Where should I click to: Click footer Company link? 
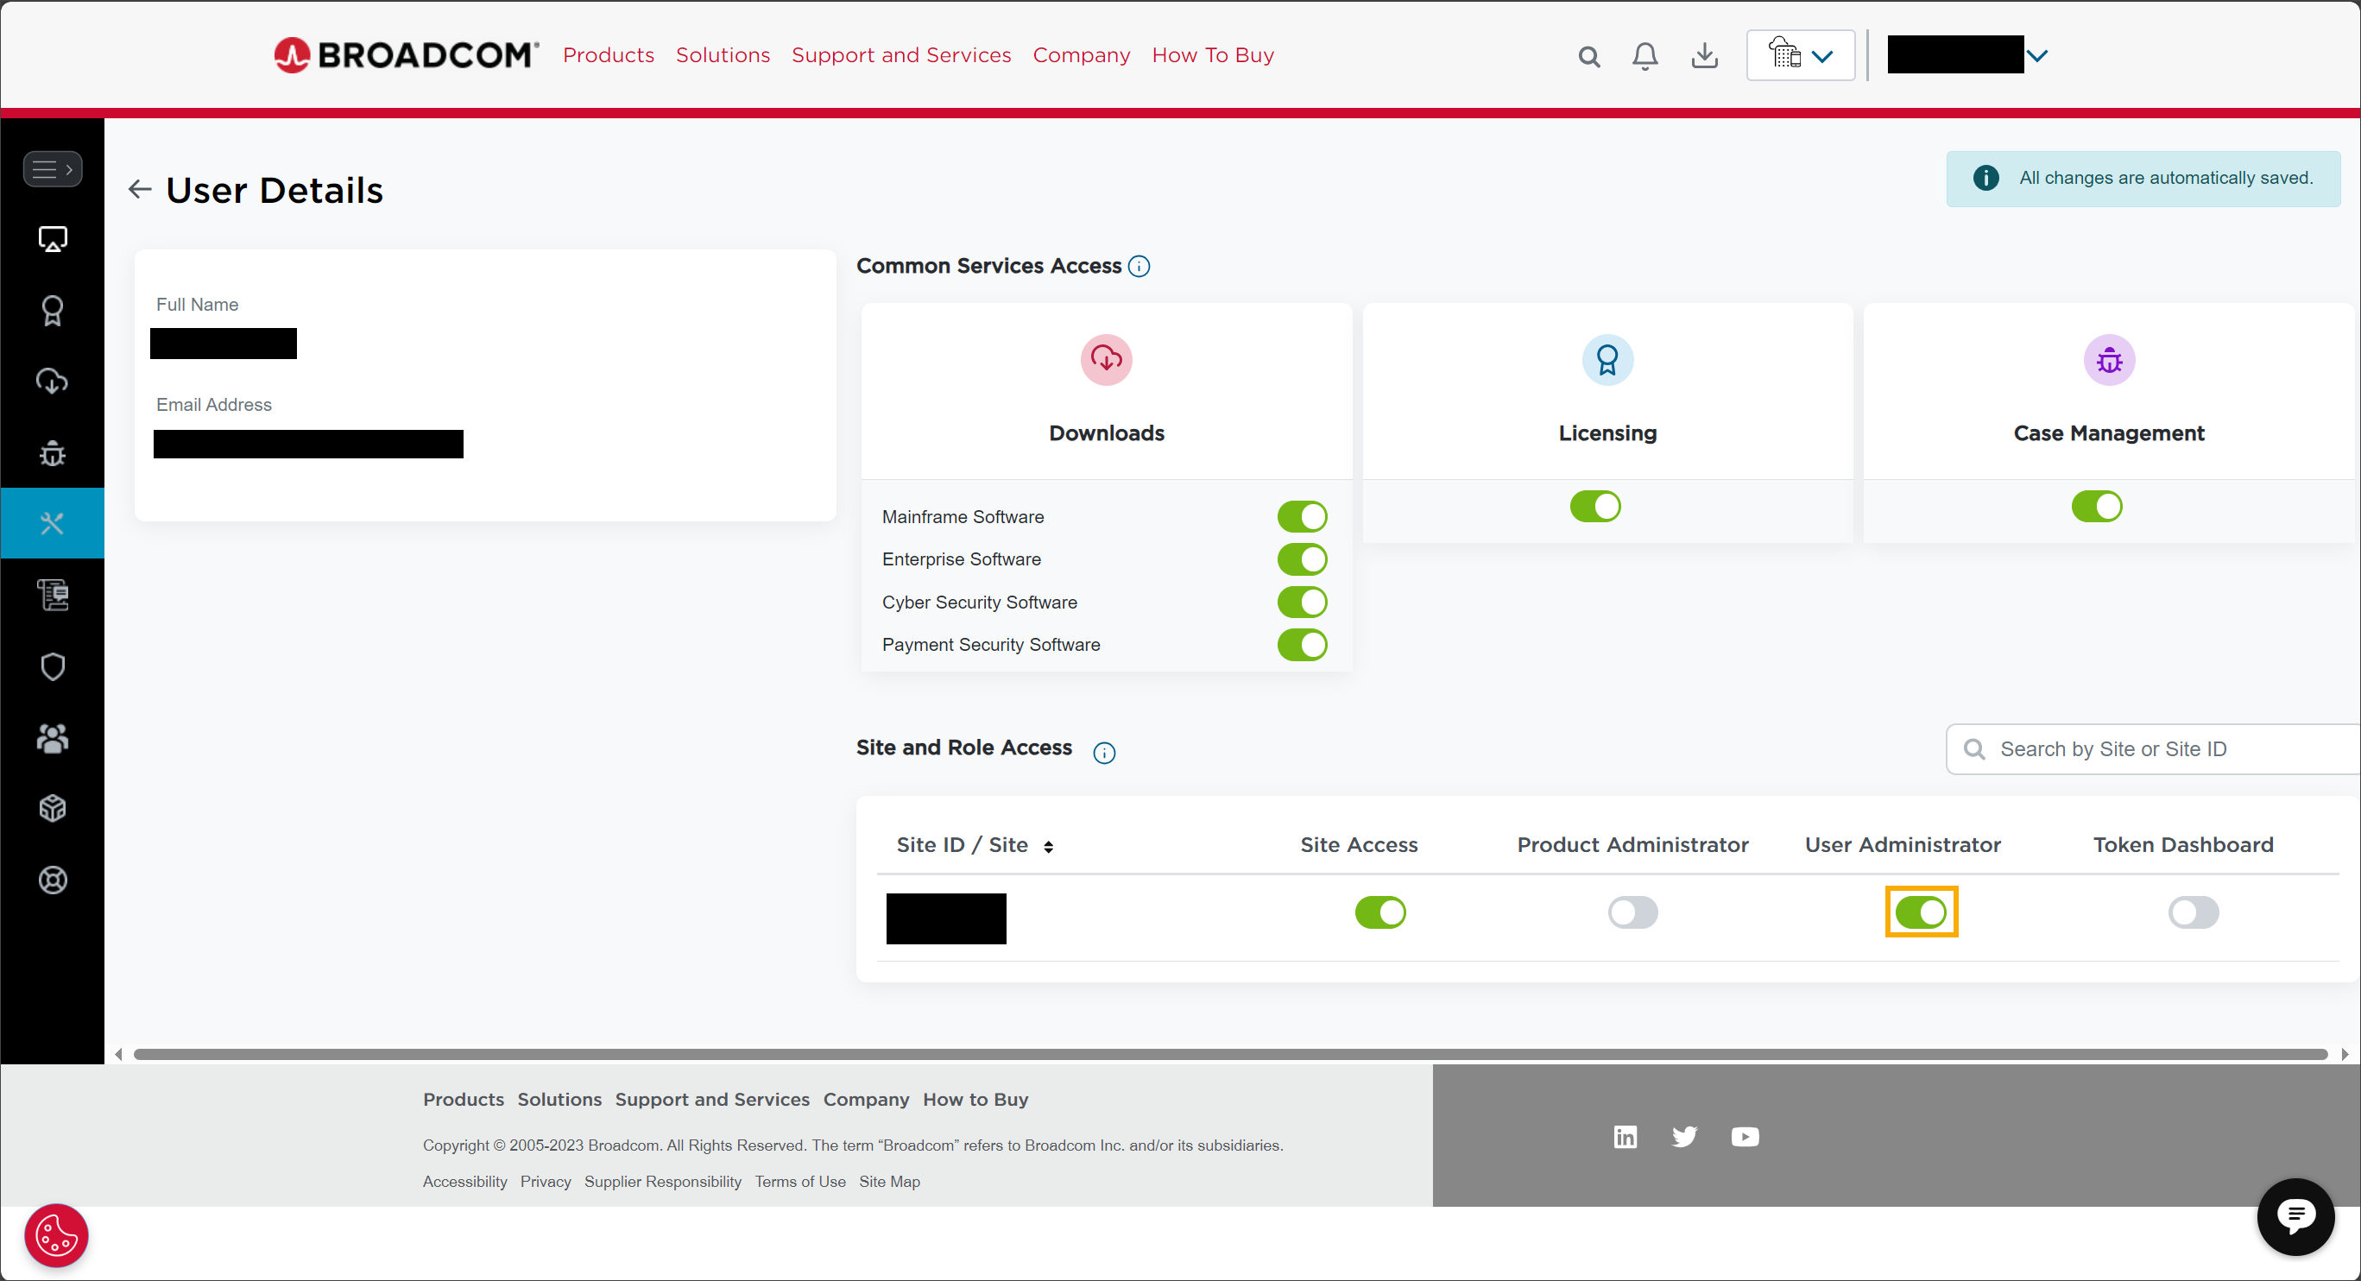pos(865,1099)
